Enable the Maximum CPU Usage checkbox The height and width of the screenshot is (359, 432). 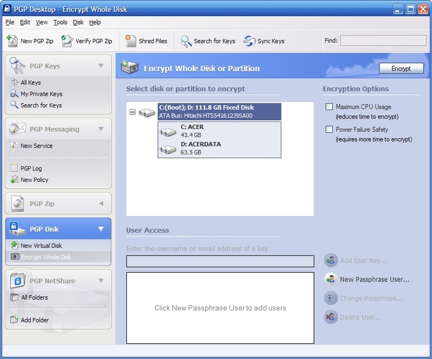point(328,107)
